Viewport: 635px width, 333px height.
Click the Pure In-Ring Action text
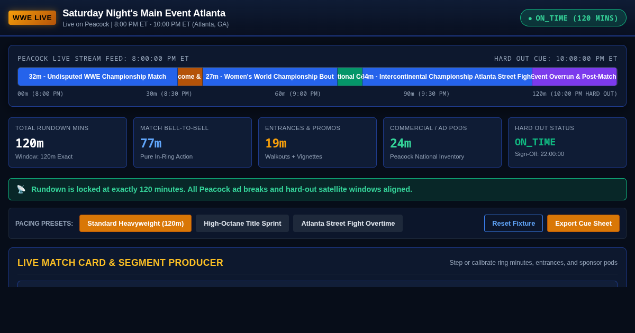pos(166,156)
